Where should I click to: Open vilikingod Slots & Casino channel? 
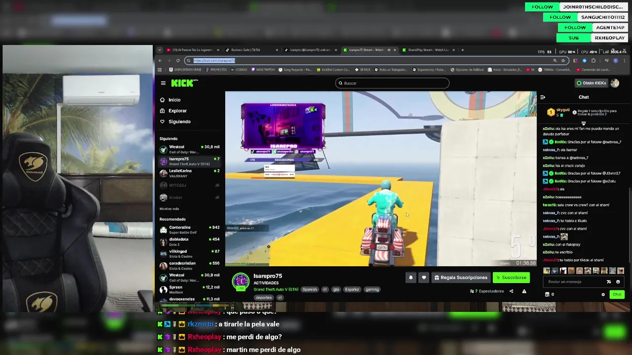pos(190,253)
